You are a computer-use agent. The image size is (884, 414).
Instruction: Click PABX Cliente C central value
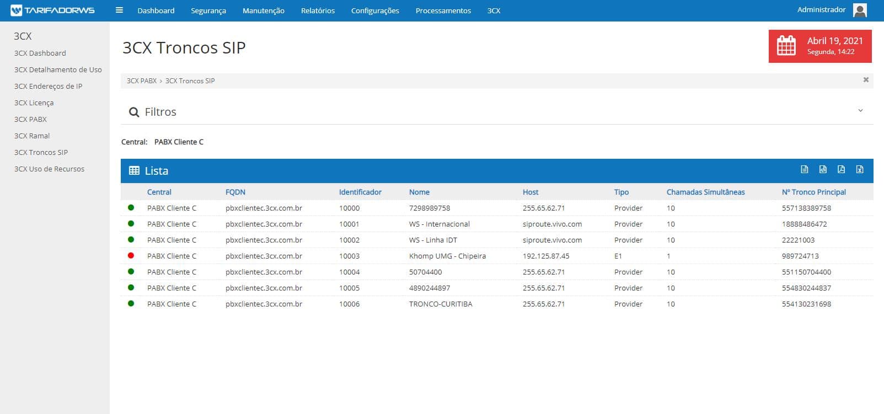pos(179,142)
